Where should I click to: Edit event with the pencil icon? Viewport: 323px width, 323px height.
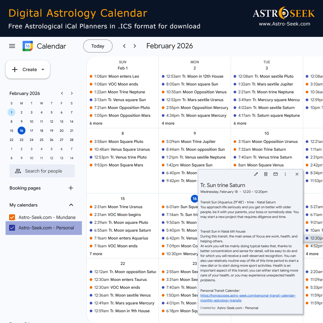(x=256, y=174)
